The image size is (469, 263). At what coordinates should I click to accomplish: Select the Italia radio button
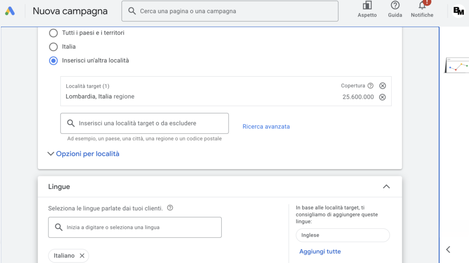point(54,47)
